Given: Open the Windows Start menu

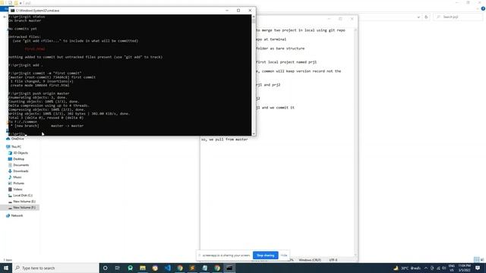Looking at the screenshot, I should [6, 268].
